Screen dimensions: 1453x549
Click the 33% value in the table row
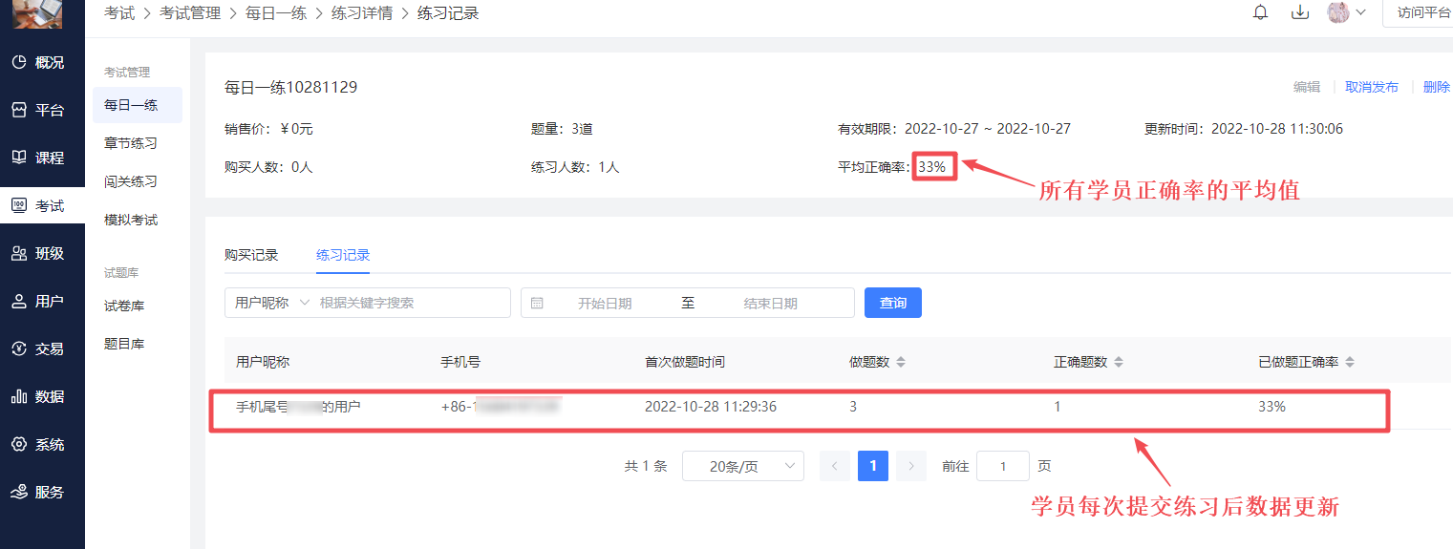[1272, 407]
